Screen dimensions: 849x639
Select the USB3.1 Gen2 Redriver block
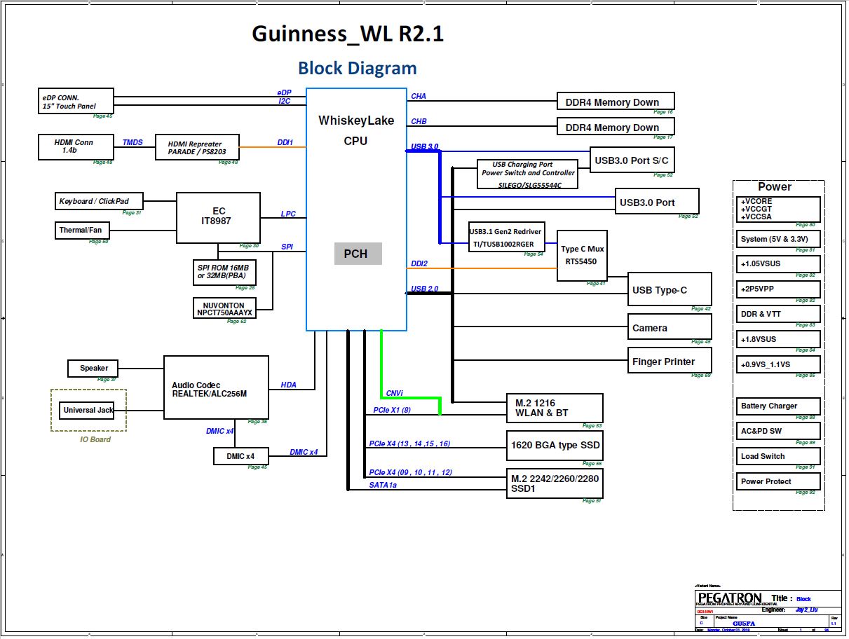tap(506, 238)
